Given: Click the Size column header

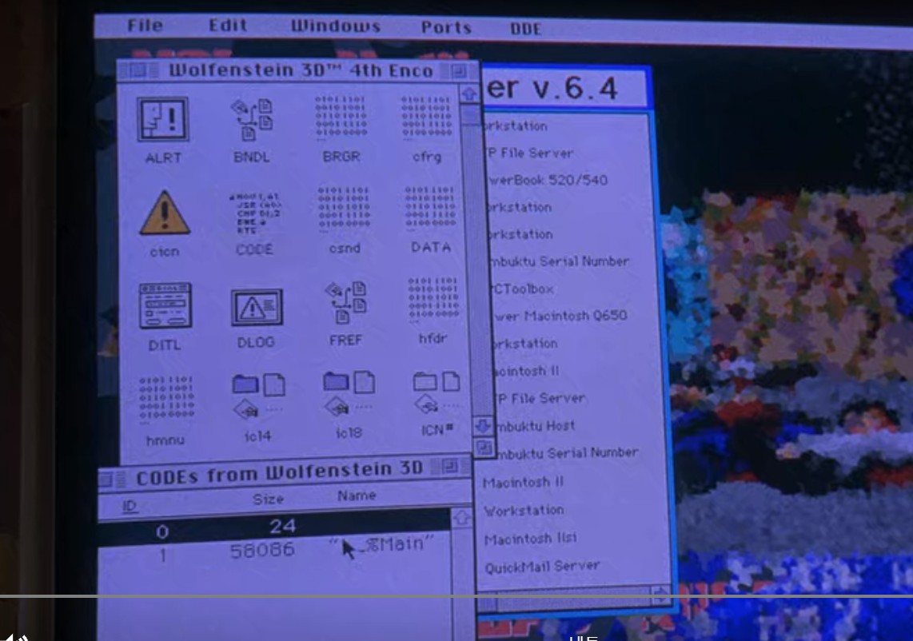Looking at the screenshot, I should click(269, 499).
